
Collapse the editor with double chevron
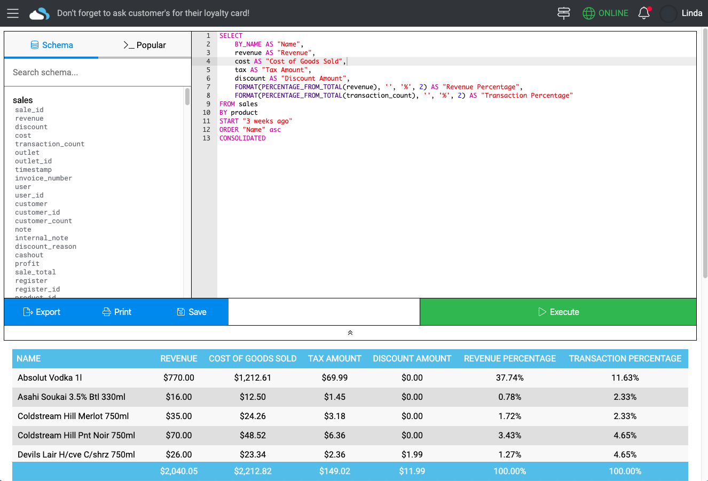point(350,333)
